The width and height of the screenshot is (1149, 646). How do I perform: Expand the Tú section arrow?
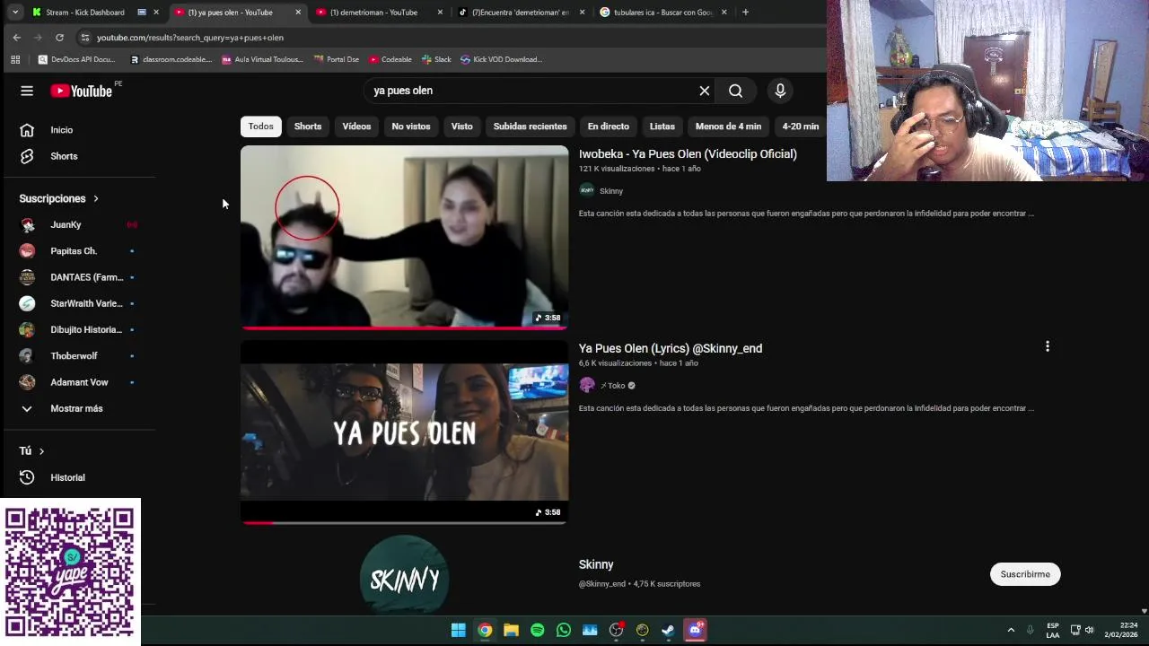[41, 451]
